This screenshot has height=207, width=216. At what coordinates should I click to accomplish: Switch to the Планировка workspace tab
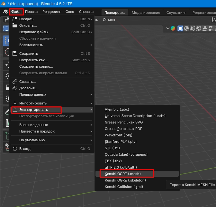coord(115,13)
